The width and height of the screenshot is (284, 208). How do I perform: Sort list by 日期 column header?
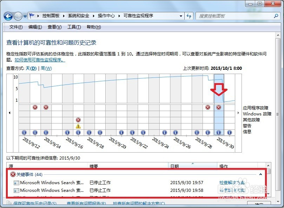tap(193, 166)
